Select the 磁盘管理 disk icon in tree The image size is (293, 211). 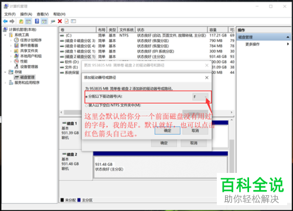point(17,77)
